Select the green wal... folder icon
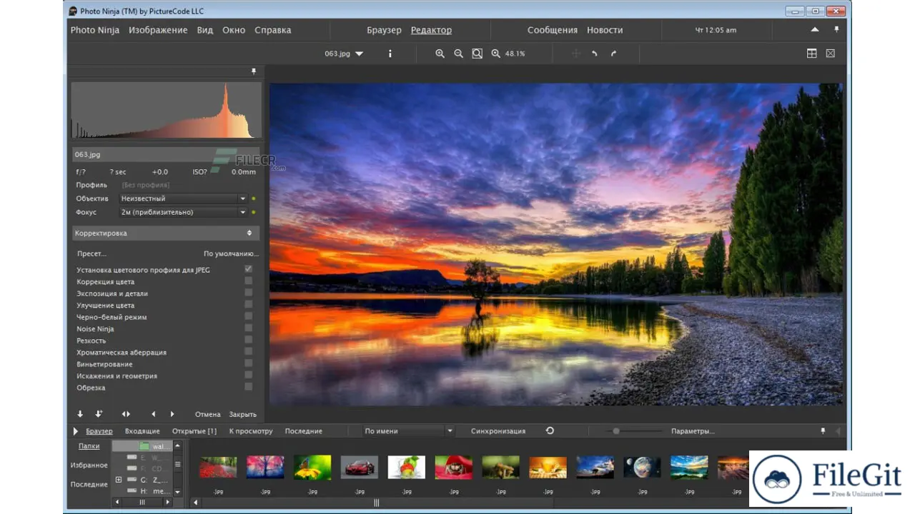Image resolution: width=915 pixels, height=514 pixels. click(x=144, y=446)
